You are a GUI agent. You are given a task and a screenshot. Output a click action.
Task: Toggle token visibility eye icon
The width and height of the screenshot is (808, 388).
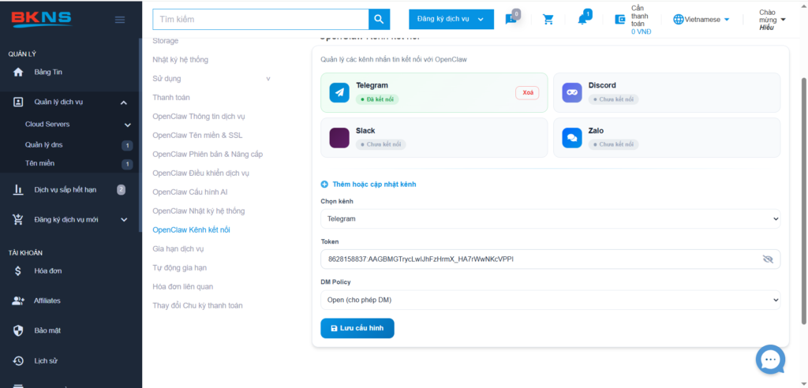[x=768, y=259]
